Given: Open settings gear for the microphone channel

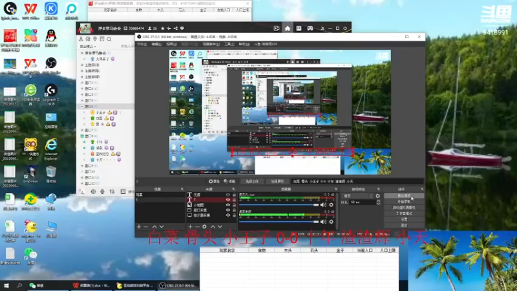Looking at the screenshot, I should click(331, 205).
